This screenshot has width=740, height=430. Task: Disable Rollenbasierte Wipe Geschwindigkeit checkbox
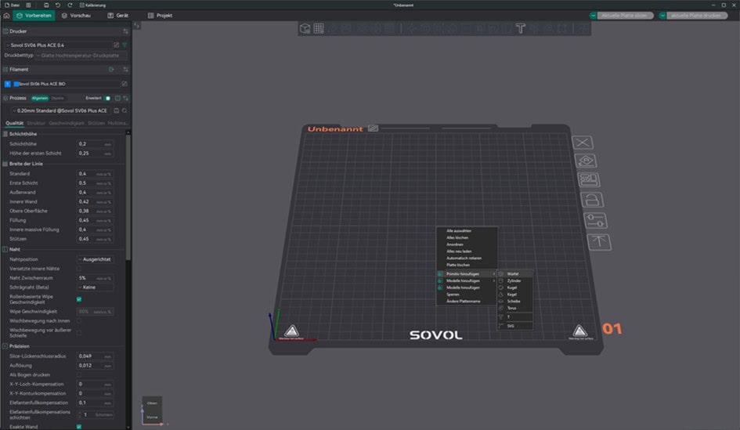79,298
